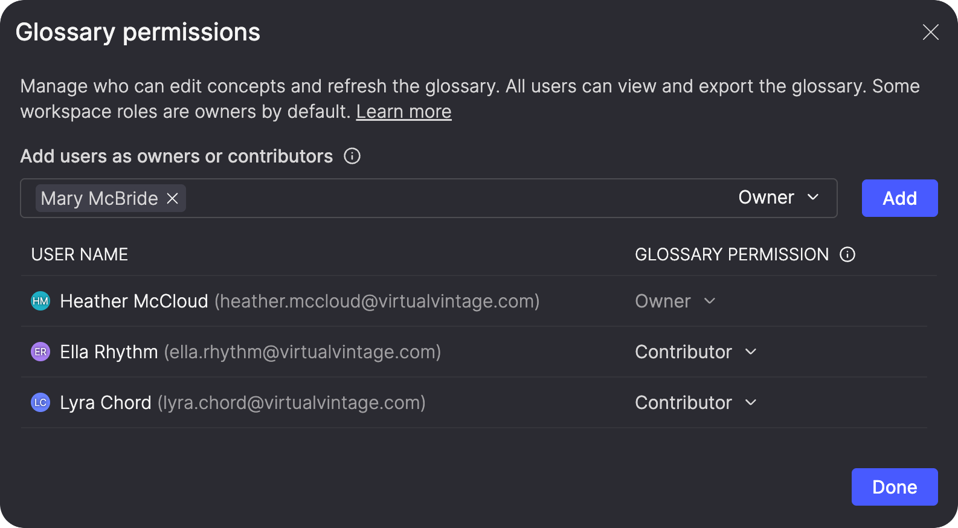Select Ella Rhythm's name in the list
Screen dimensions: 958x528
coord(109,352)
